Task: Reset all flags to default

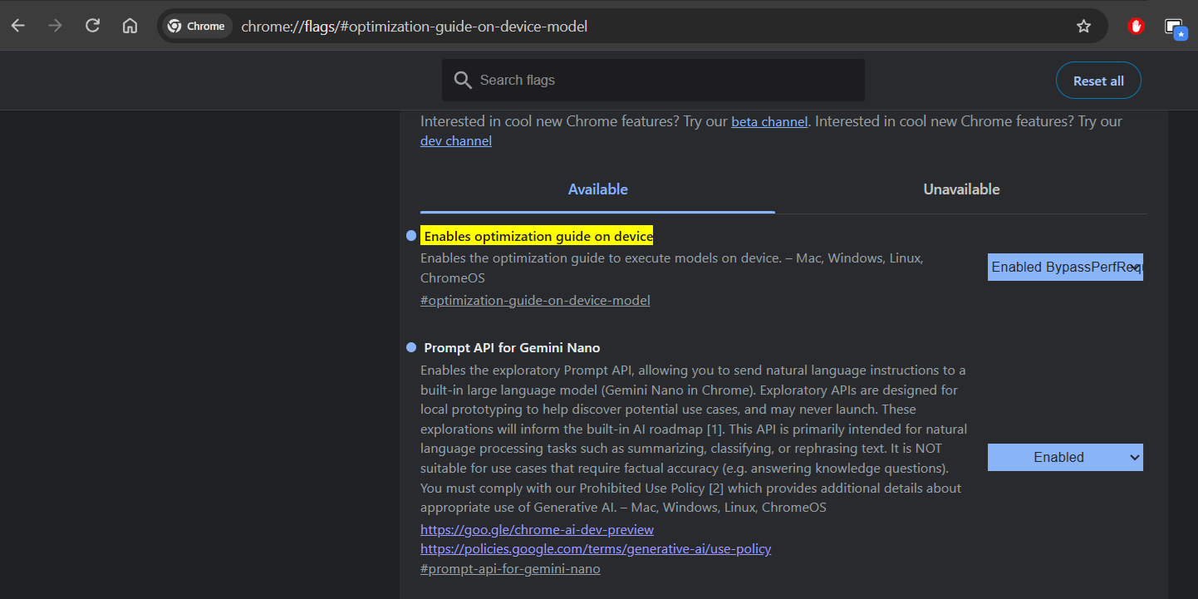Action: coord(1098,81)
